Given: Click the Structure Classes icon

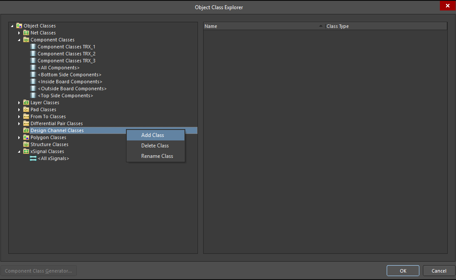Looking at the screenshot, I should pyautogui.click(x=26, y=144).
